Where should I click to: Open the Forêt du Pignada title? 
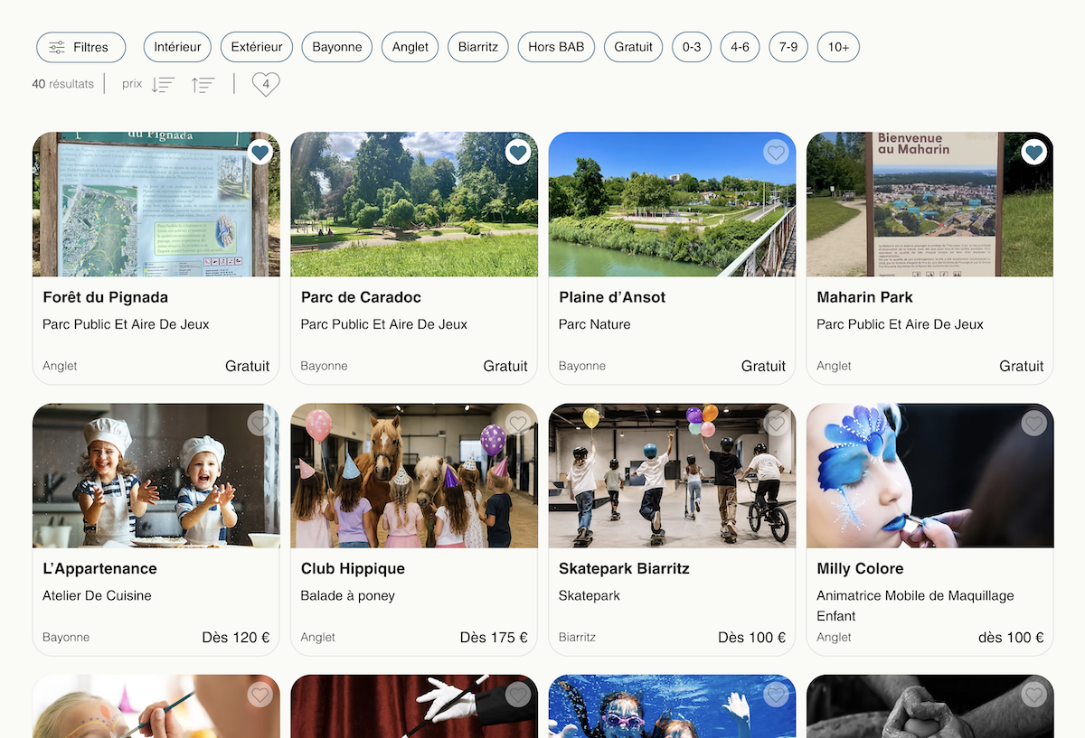105,297
